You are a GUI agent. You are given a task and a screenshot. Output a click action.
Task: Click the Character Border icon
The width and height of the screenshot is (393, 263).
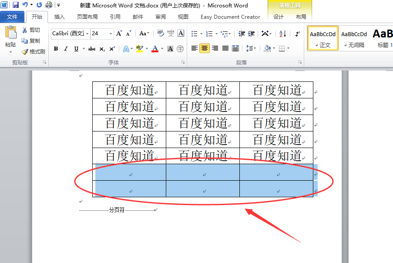click(181, 33)
